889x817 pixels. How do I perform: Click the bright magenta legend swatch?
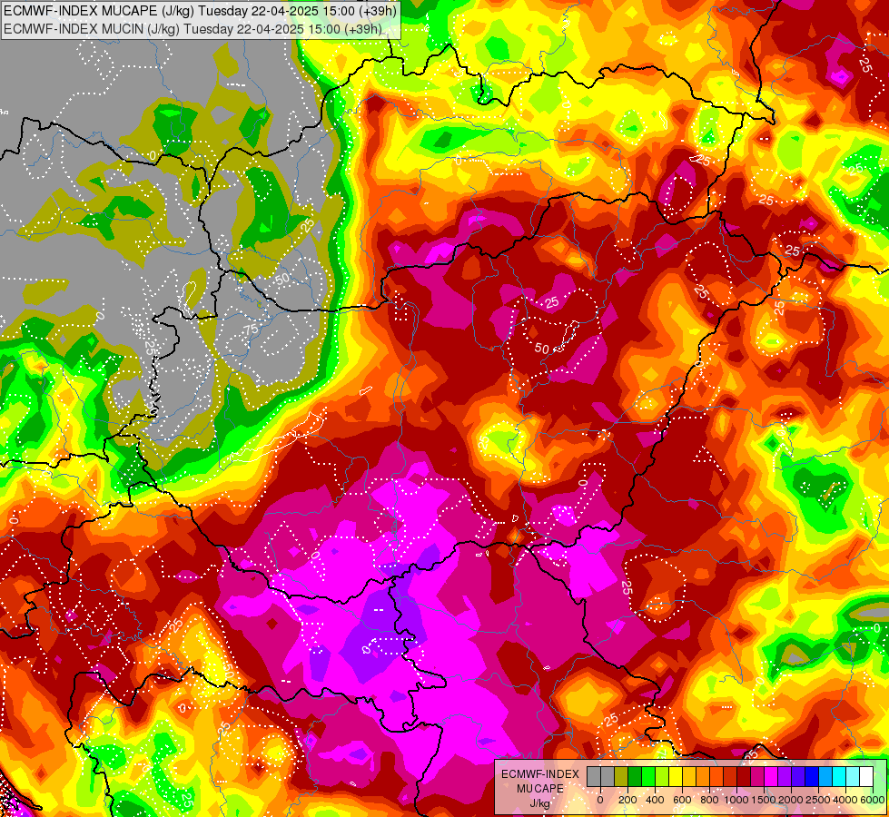[x=771, y=776]
